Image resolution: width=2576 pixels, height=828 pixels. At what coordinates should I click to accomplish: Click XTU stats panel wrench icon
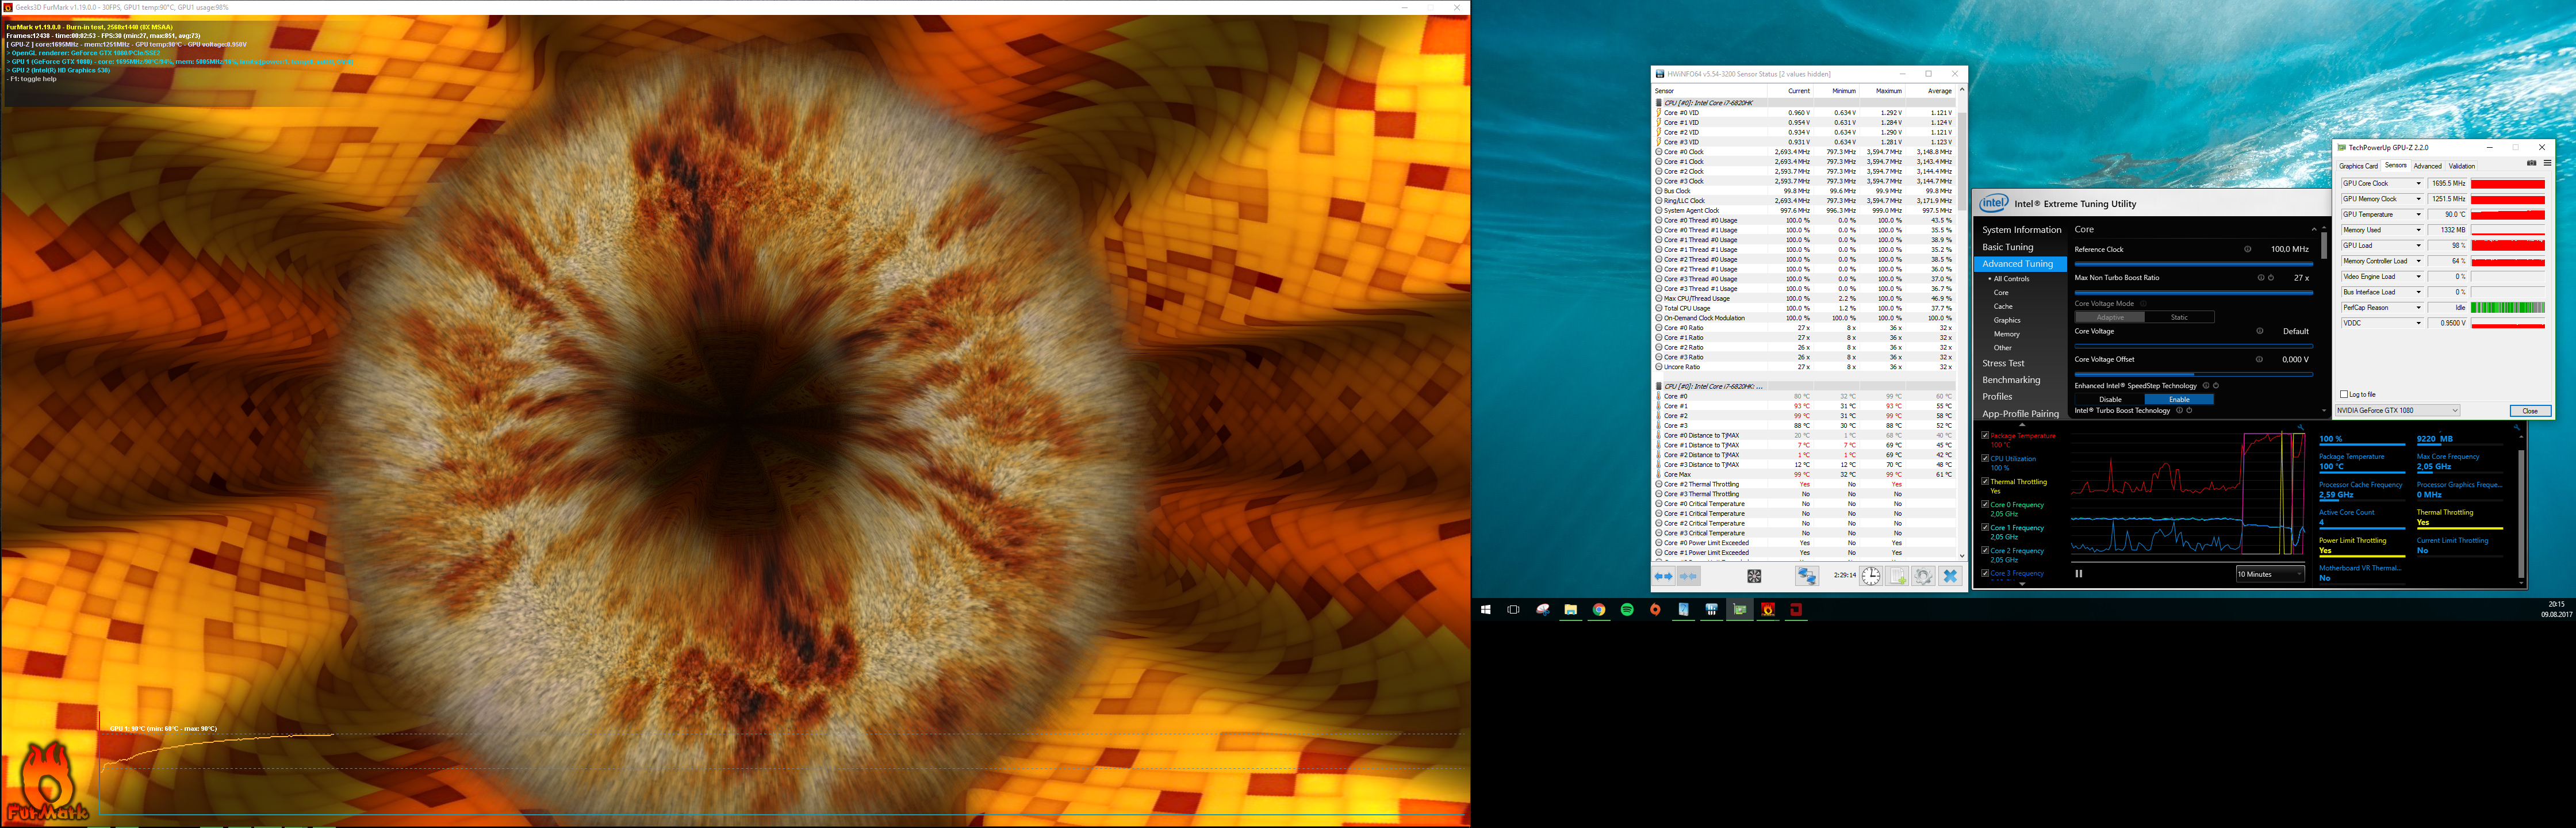(x=2517, y=428)
